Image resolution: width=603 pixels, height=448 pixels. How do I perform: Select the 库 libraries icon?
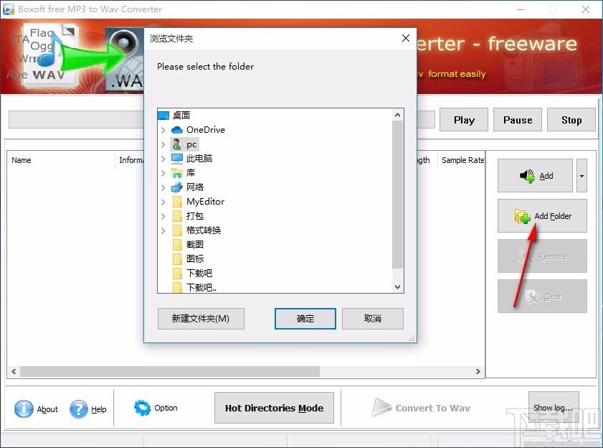(x=177, y=173)
